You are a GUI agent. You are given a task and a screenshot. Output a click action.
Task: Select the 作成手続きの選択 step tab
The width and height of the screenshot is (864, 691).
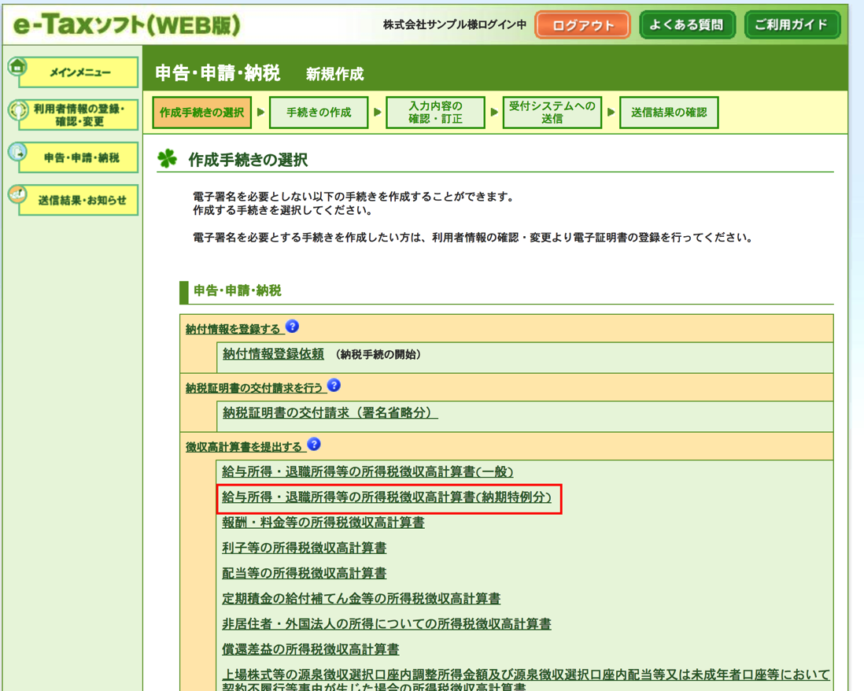201,113
